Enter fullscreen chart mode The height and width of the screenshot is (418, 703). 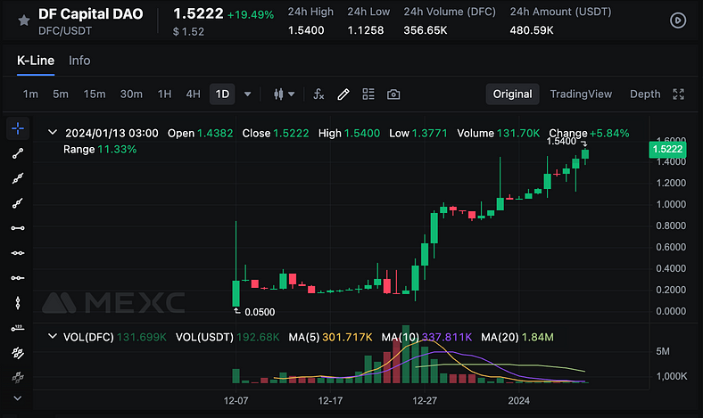point(678,94)
